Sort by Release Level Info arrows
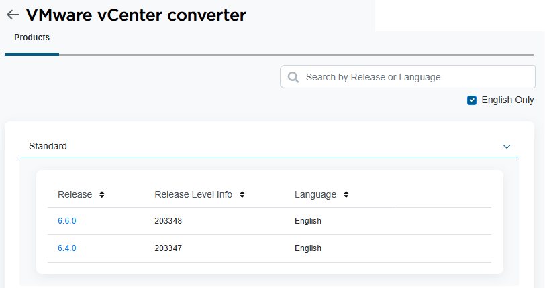Image resolution: width=545 pixels, height=288 pixels. pyautogui.click(x=242, y=194)
